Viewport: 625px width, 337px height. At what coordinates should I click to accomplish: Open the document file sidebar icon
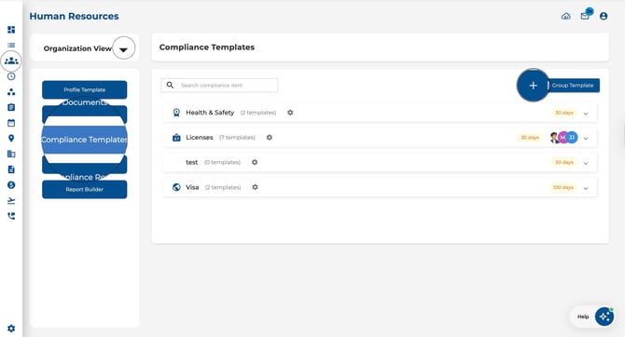tap(11, 169)
